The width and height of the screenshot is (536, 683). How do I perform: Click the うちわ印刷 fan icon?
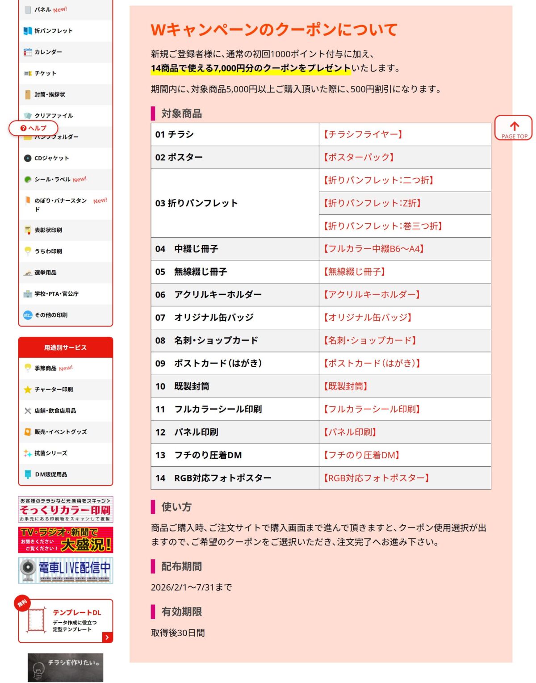point(28,251)
